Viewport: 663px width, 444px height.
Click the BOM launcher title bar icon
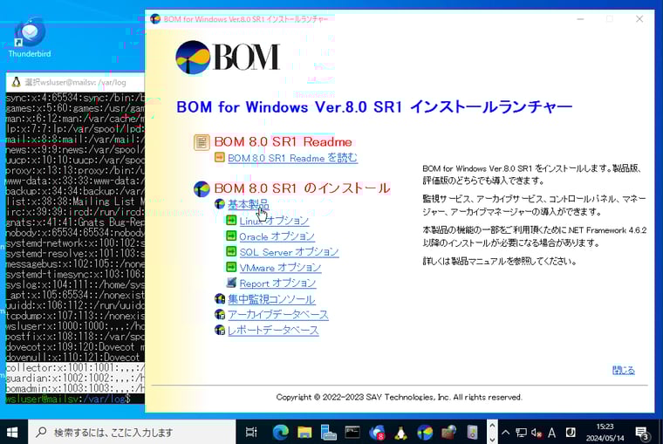[x=155, y=19]
